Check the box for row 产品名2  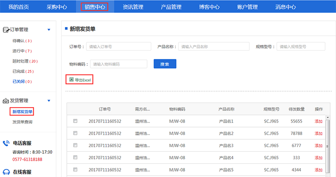coord(75,133)
